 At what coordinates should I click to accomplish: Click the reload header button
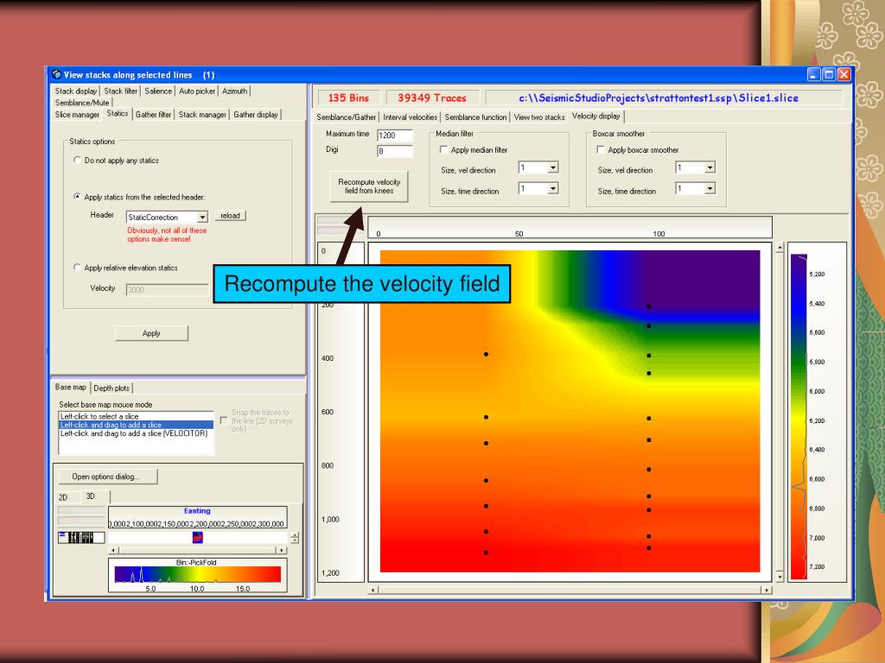[x=230, y=215]
